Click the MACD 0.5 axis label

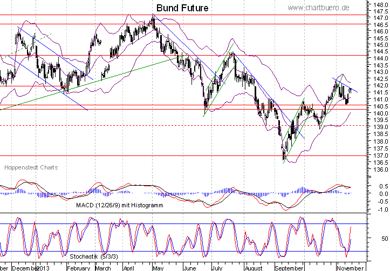pos(384,186)
